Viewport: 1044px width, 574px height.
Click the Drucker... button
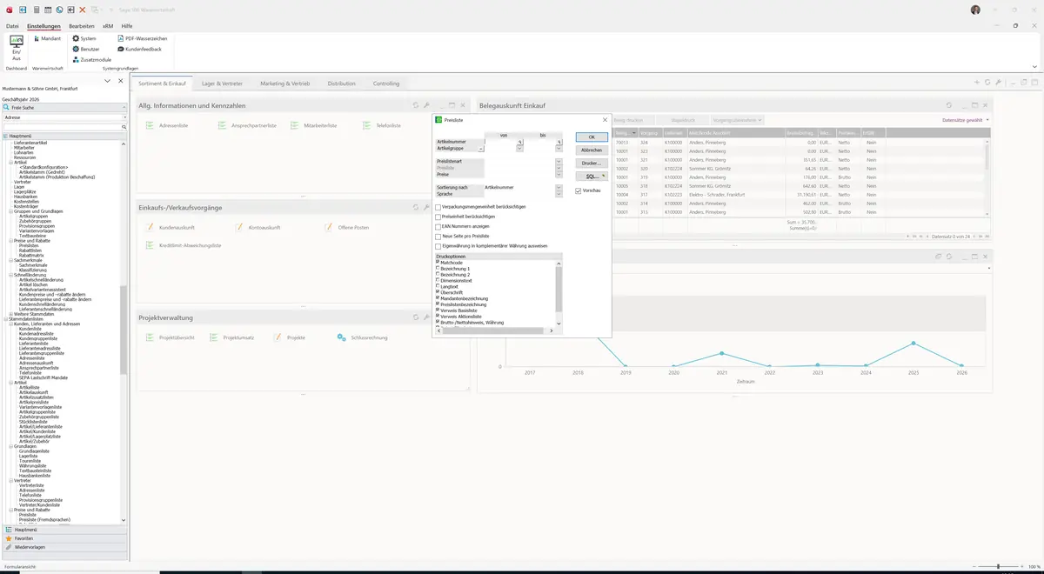[592, 164]
